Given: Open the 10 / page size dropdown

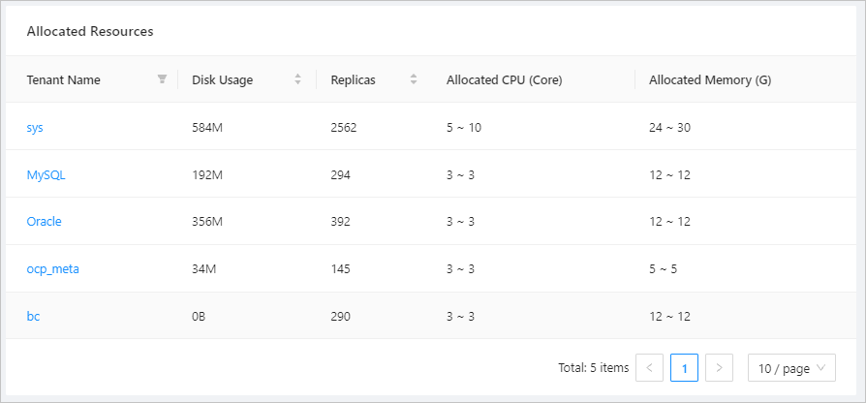Looking at the screenshot, I should tap(791, 368).
